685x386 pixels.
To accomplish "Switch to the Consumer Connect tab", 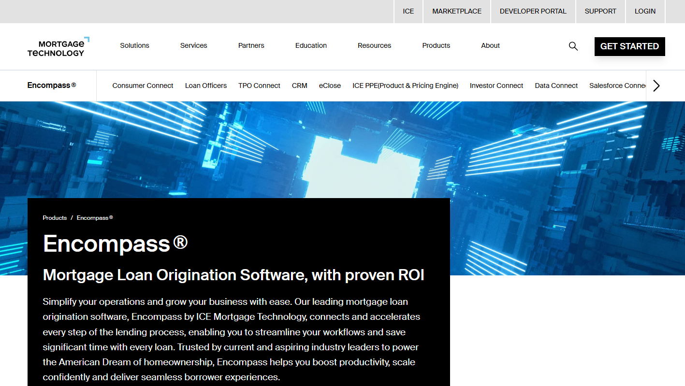I will 143,86.
